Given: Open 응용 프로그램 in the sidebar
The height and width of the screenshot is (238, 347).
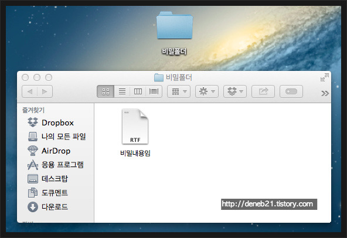Looking at the screenshot, I should click(56, 165).
